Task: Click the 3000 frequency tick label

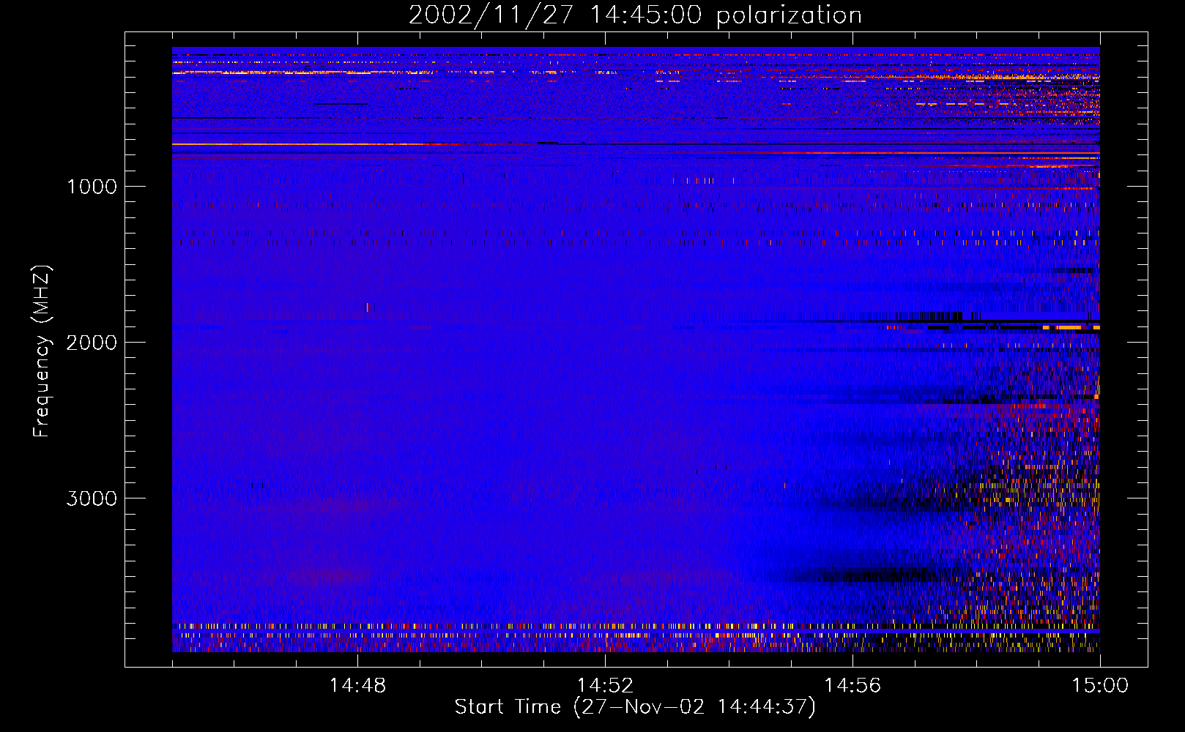Action: [x=92, y=498]
